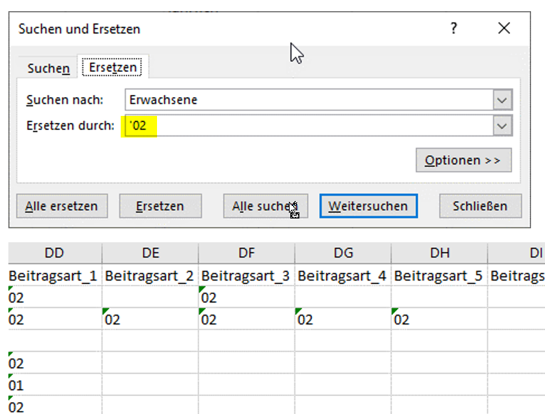Select column header DD
This screenshot has height=414, width=545.
tap(54, 253)
